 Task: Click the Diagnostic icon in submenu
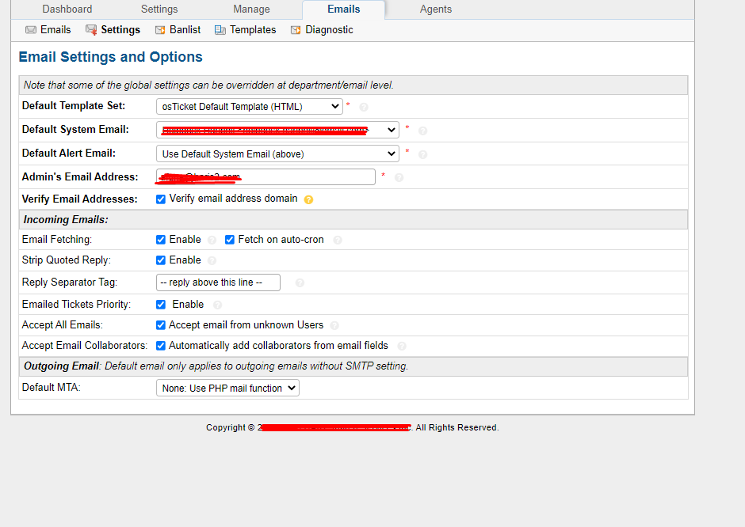point(296,30)
